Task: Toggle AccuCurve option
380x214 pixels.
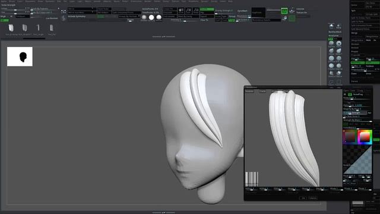Action: (334, 36)
